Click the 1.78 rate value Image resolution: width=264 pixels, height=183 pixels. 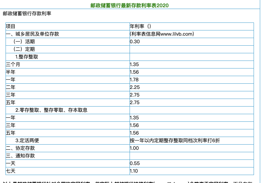click(x=134, y=80)
